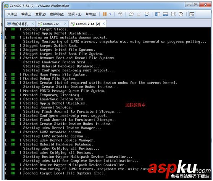The image size is (213, 181).
Task: Switch to Unity mode icon
Action: (181, 14)
